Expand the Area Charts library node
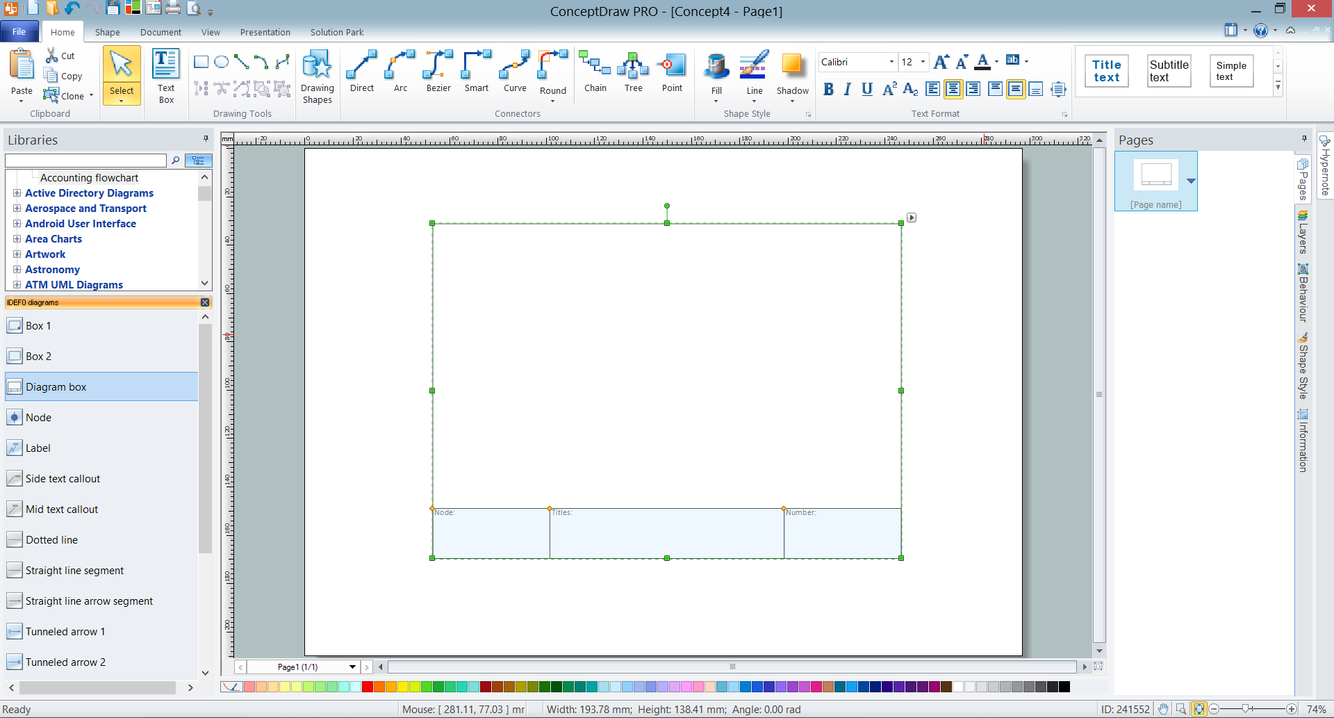The image size is (1334, 718). pos(17,239)
